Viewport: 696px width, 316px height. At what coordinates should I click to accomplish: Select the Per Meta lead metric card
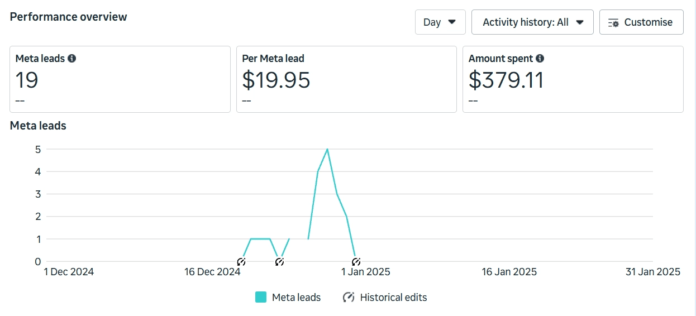346,79
